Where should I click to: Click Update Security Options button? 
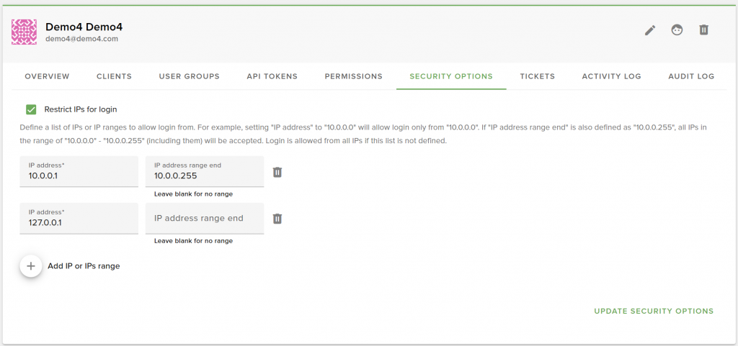click(x=654, y=311)
